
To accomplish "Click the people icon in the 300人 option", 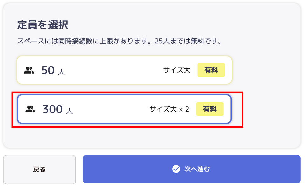I will point(30,109).
